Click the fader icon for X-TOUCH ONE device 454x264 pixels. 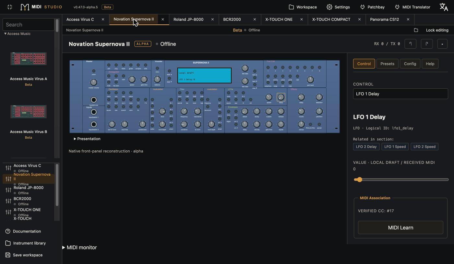8,212
